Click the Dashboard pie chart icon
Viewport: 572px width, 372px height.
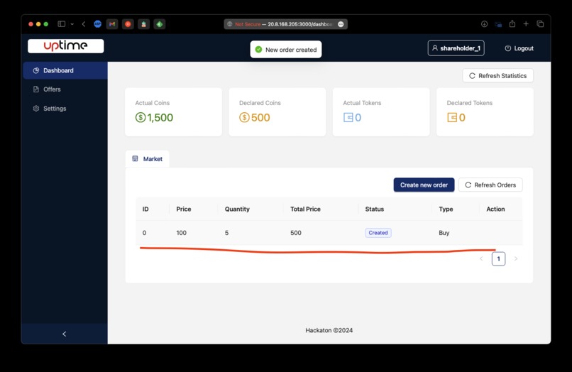coord(35,70)
